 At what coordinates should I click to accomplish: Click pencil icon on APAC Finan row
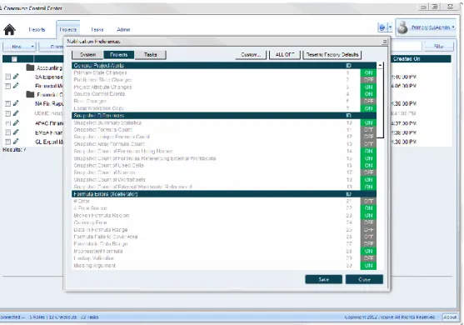(x=16, y=122)
